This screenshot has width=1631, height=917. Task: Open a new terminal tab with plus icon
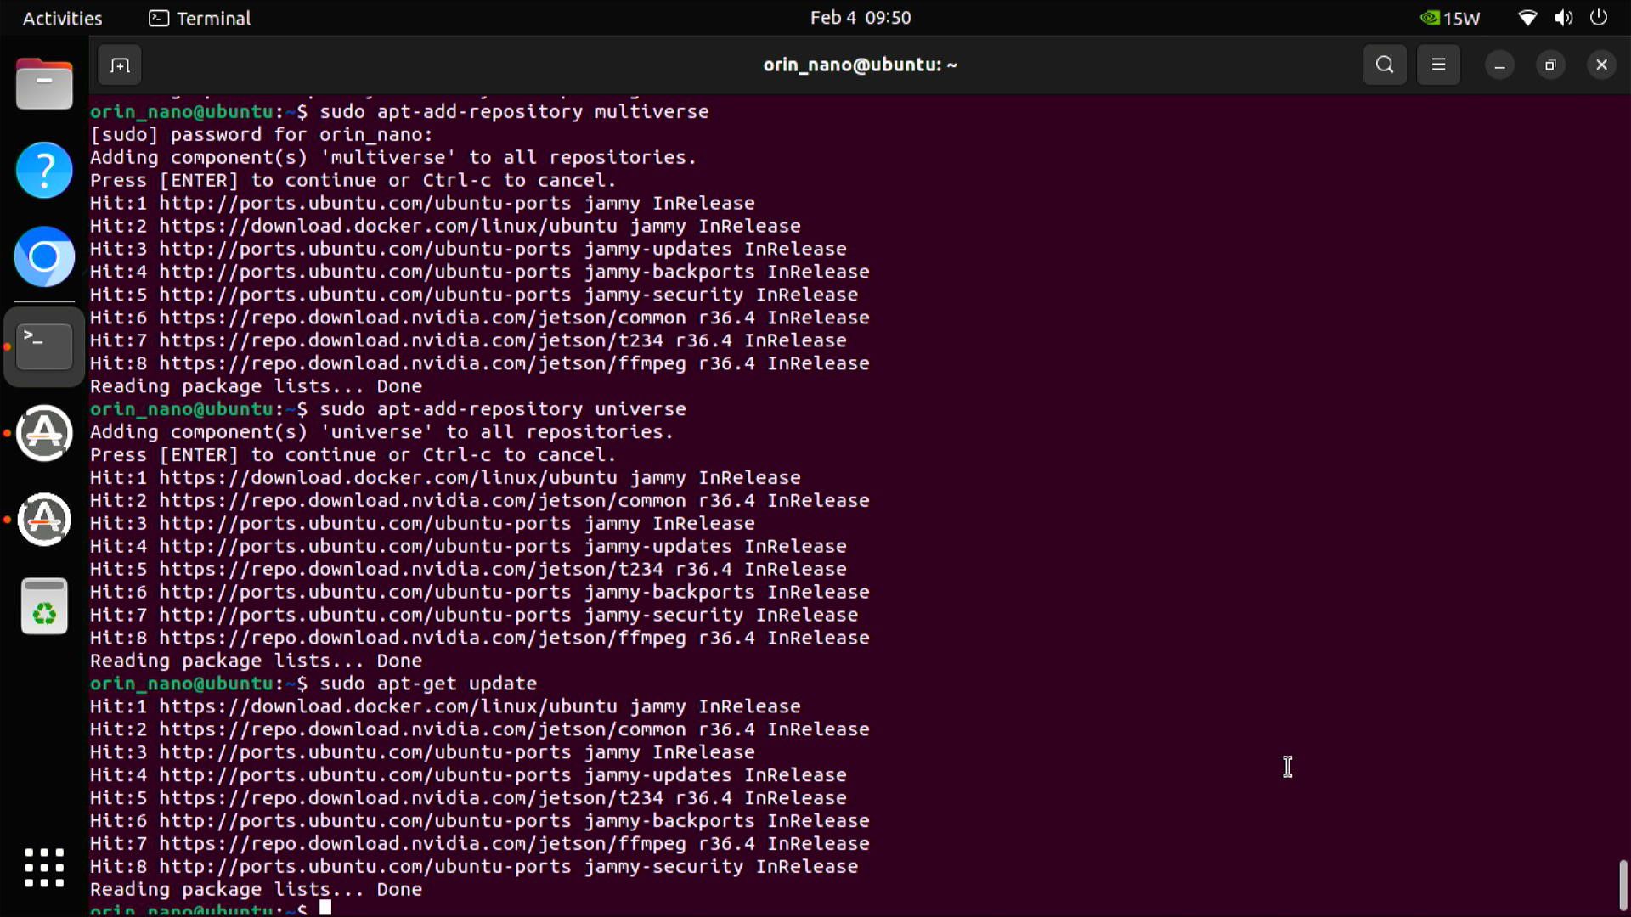119,65
